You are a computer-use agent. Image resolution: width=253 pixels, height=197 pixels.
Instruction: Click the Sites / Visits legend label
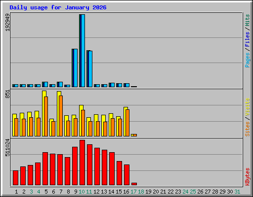(x=247, y=117)
